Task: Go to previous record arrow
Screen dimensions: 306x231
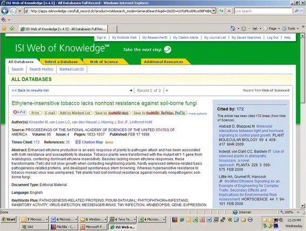Action: [x=131, y=90]
